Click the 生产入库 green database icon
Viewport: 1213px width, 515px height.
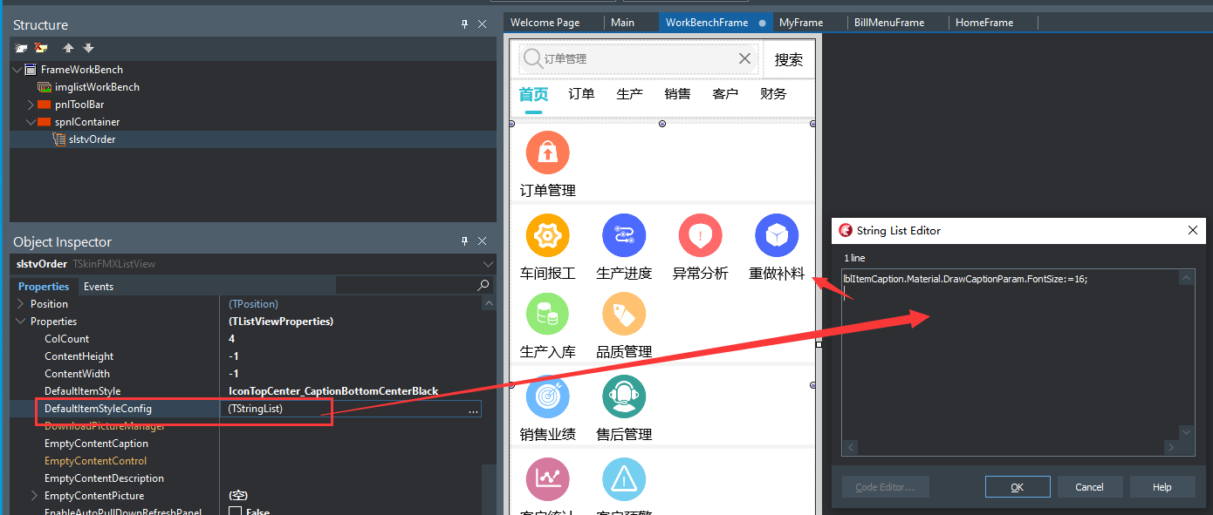[x=547, y=314]
